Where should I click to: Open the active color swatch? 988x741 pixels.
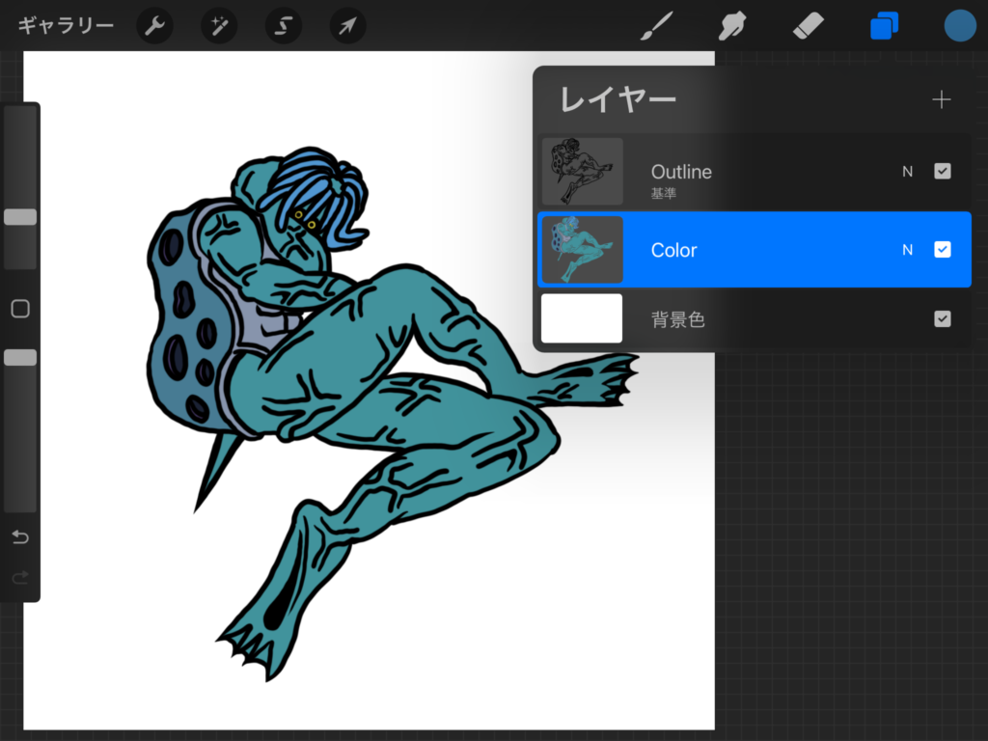click(959, 26)
